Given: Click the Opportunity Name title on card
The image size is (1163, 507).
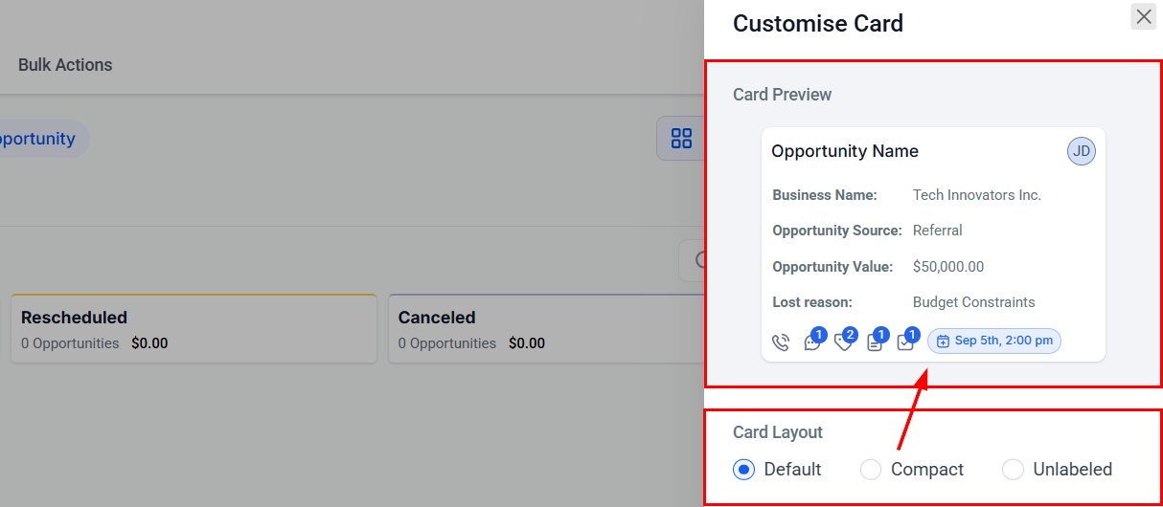Looking at the screenshot, I should pos(844,151).
